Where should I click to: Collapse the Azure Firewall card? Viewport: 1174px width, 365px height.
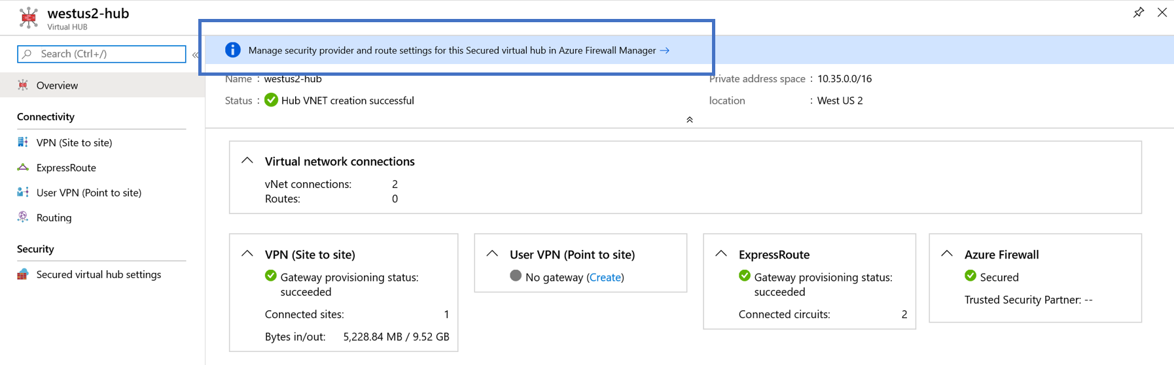[x=947, y=254]
